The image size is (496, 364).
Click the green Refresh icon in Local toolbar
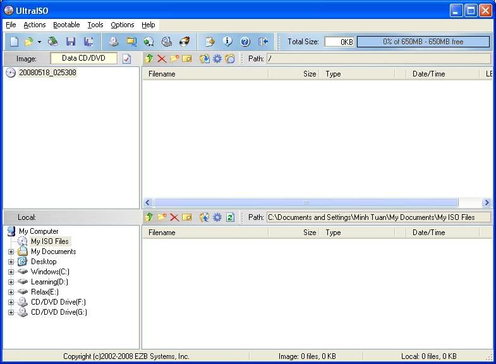[x=230, y=217]
